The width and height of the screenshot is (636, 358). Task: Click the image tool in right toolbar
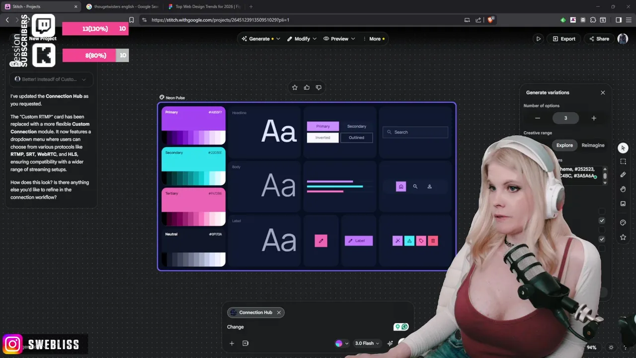[623, 203]
